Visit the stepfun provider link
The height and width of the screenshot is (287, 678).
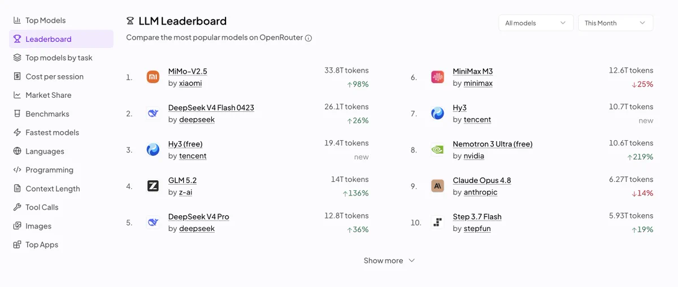coord(479,229)
